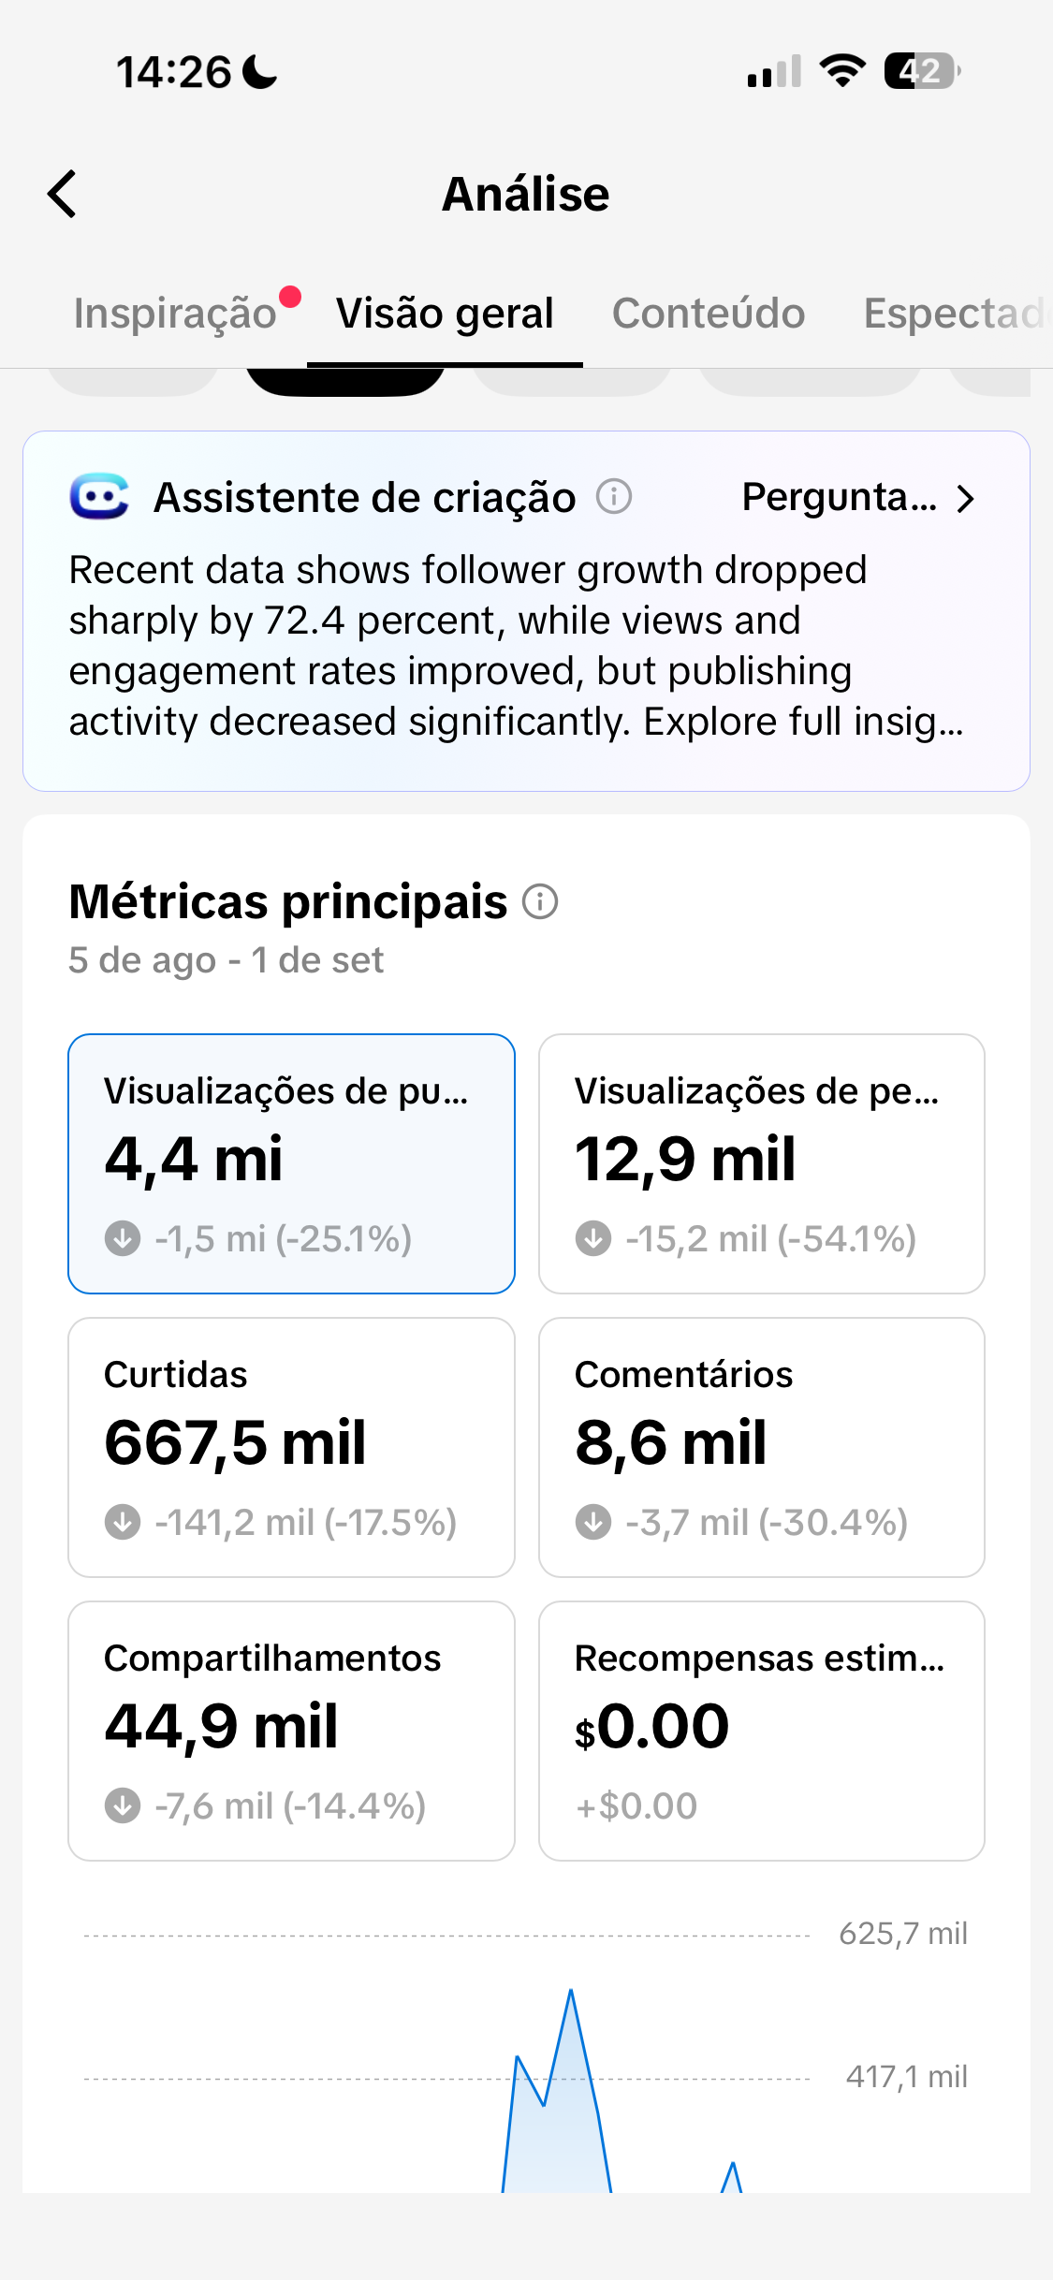Select the Visualizações de publicação metric card
1053x2280 pixels.
click(x=292, y=1163)
